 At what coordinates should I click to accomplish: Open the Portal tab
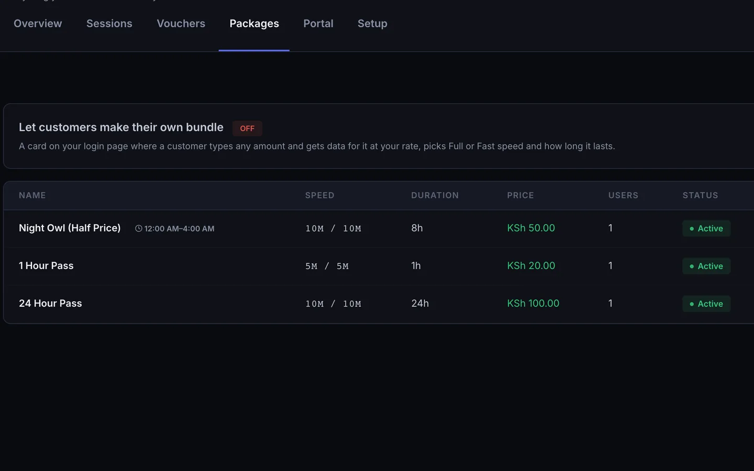(318, 24)
